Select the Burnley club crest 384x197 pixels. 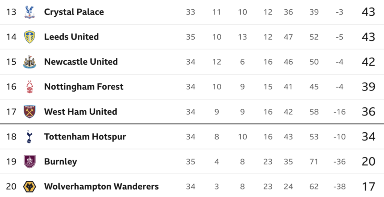tap(29, 161)
